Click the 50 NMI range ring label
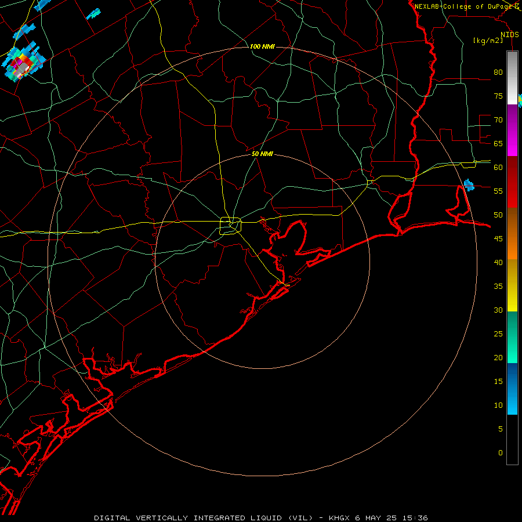 pos(262,154)
